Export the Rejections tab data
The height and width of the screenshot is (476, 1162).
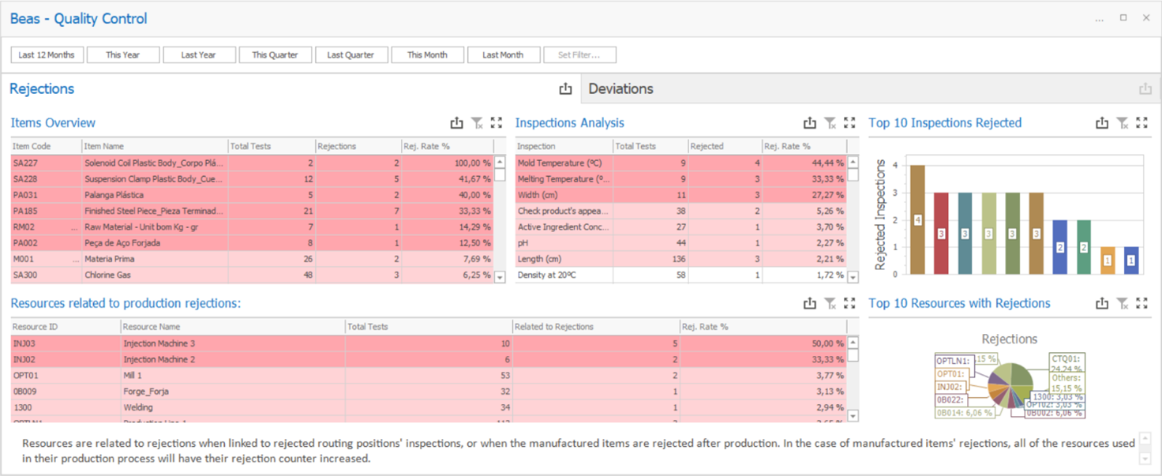tap(565, 89)
